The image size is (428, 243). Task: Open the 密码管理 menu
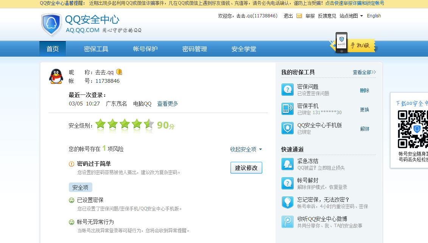(x=195, y=49)
